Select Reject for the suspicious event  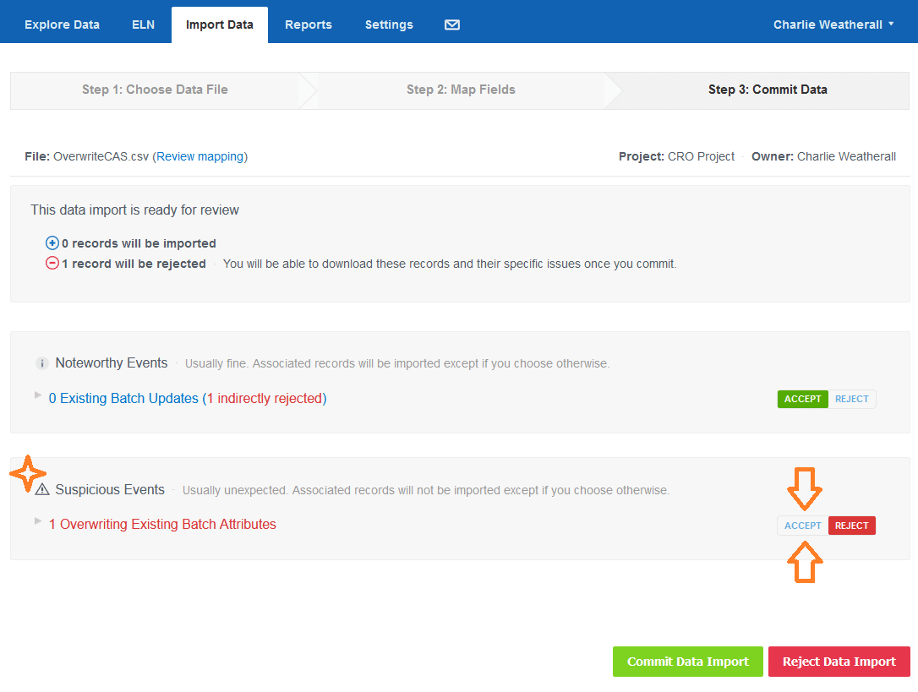click(x=852, y=525)
